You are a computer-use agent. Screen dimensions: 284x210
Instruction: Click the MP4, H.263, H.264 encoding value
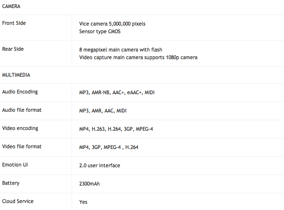(116, 129)
